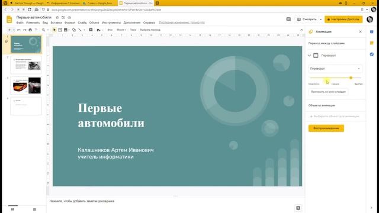Image resolution: width=379 pixels, height=213 pixels.
Task: Open the Переворот transition type dropdown
Action: tap(335, 69)
